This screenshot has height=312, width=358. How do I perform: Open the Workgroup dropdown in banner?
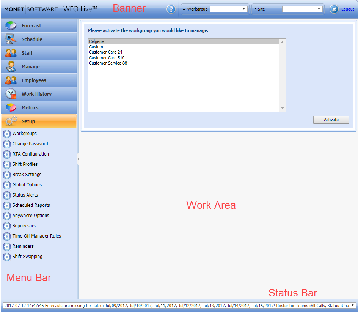pyautogui.click(x=229, y=9)
